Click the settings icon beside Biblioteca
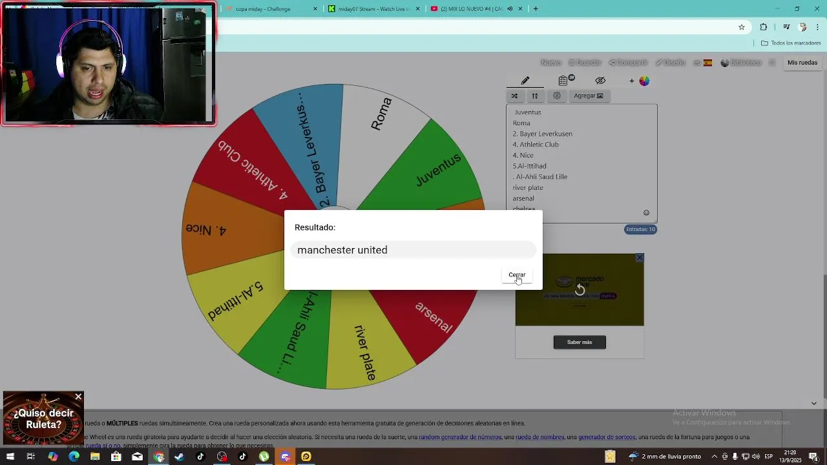The width and height of the screenshot is (827, 465). tap(771, 63)
